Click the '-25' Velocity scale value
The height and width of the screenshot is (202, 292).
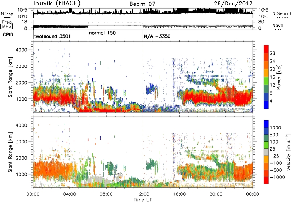point(275,156)
